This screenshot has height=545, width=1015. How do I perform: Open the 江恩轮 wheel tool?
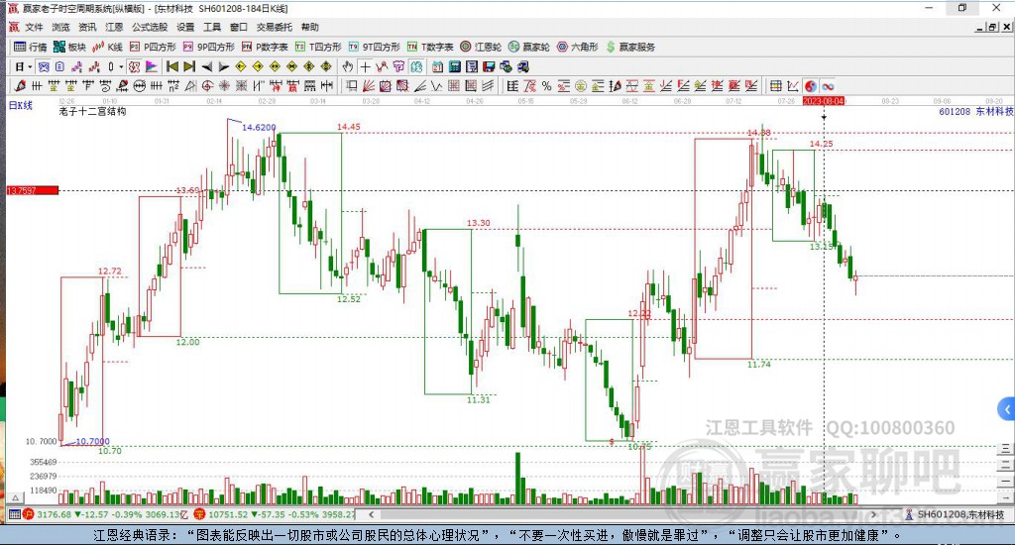click(481, 47)
